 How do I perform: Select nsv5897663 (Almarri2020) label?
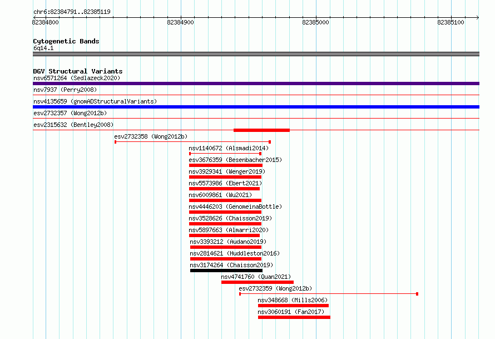tap(229, 230)
